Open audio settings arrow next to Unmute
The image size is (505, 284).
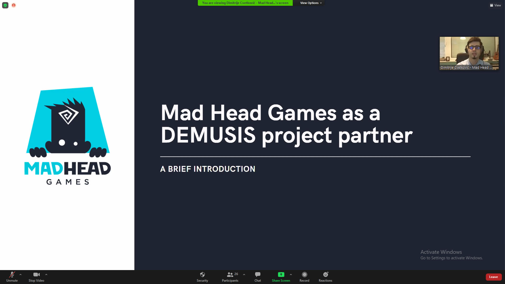21,275
